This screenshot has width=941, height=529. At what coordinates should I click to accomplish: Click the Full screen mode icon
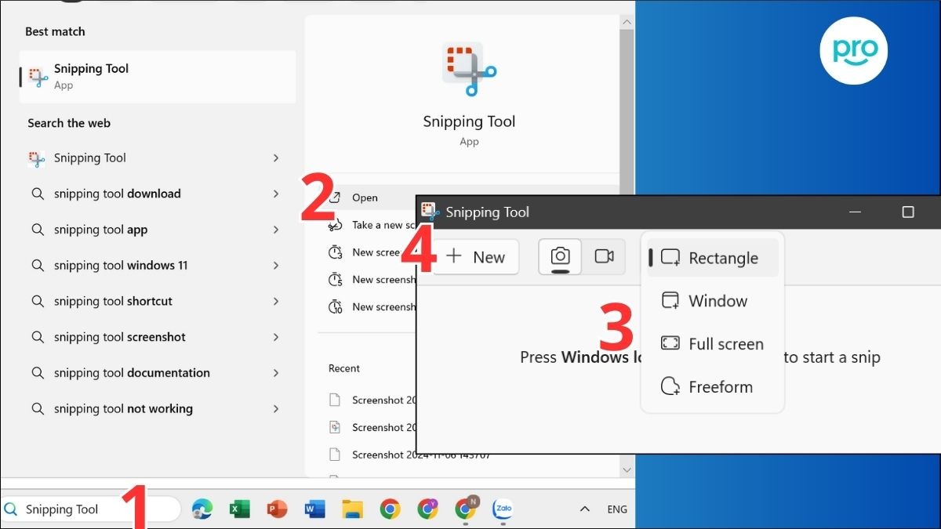670,344
